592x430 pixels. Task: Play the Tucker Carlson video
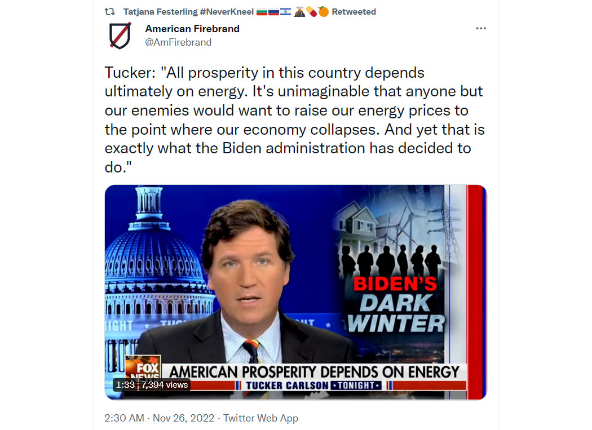pyautogui.click(x=295, y=292)
